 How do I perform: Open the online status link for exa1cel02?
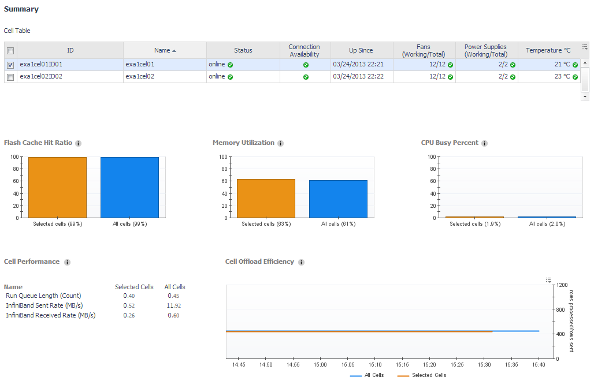(217, 76)
